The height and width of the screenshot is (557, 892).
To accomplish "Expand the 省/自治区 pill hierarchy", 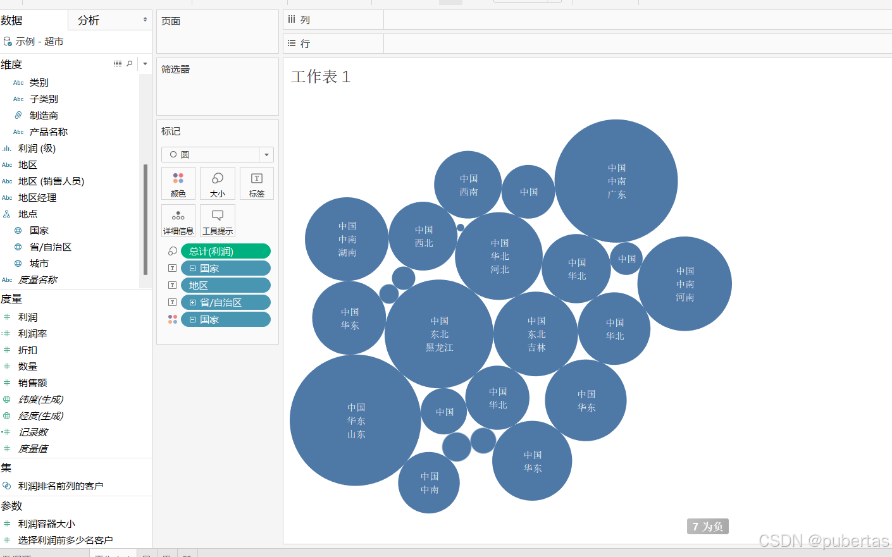I will coord(192,302).
